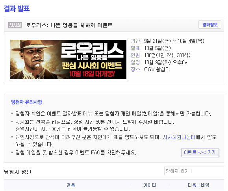This screenshot has height=191, width=228.
Task: Click the 10월 18일 대개봉! red text in banner
Action: coord(92,74)
